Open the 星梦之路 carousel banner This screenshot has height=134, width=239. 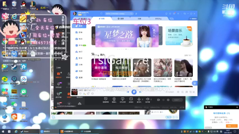click(x=127, y=36)
